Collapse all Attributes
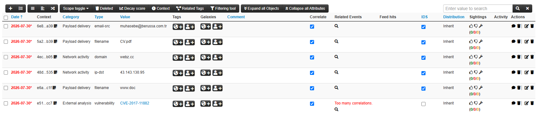The height and width of the screenshot is (118, 536). pyautogui.click(x=305, y=8)
